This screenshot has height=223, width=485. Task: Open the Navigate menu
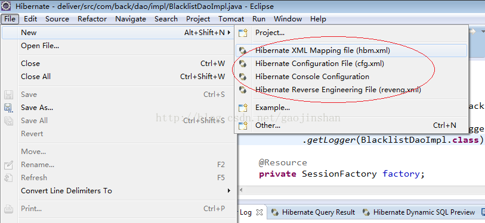click(131, 19)
